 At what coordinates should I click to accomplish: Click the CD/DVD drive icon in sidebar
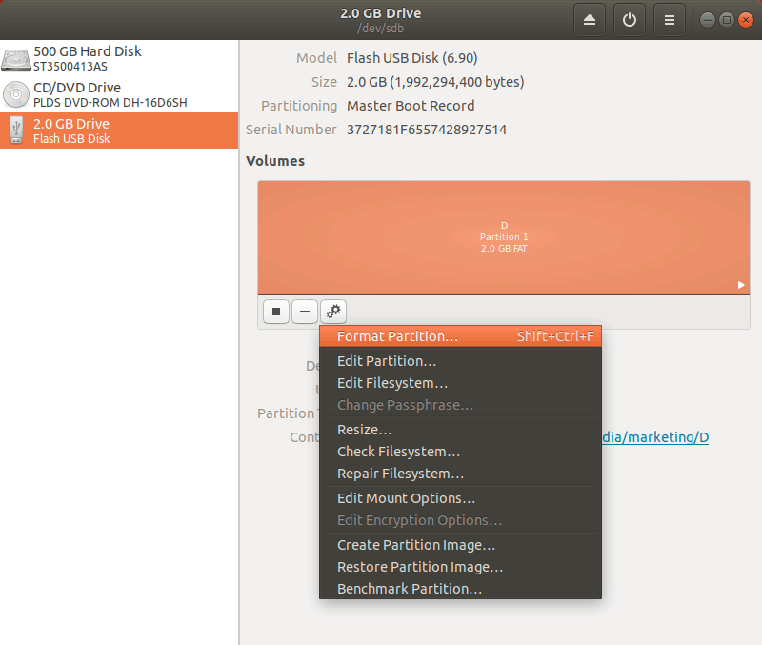(x=15, y=93)
